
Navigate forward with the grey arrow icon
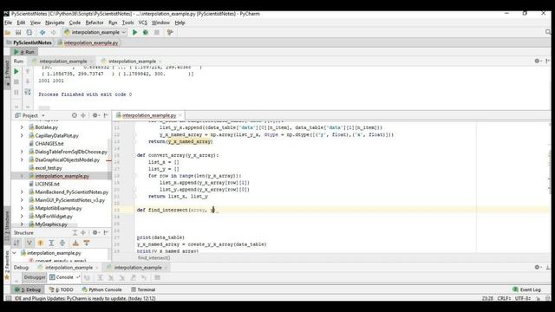click(54, 32)
